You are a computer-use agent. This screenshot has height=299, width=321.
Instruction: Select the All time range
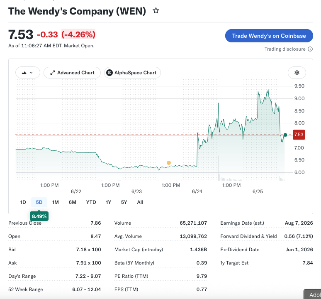click(x=140, y=202)
